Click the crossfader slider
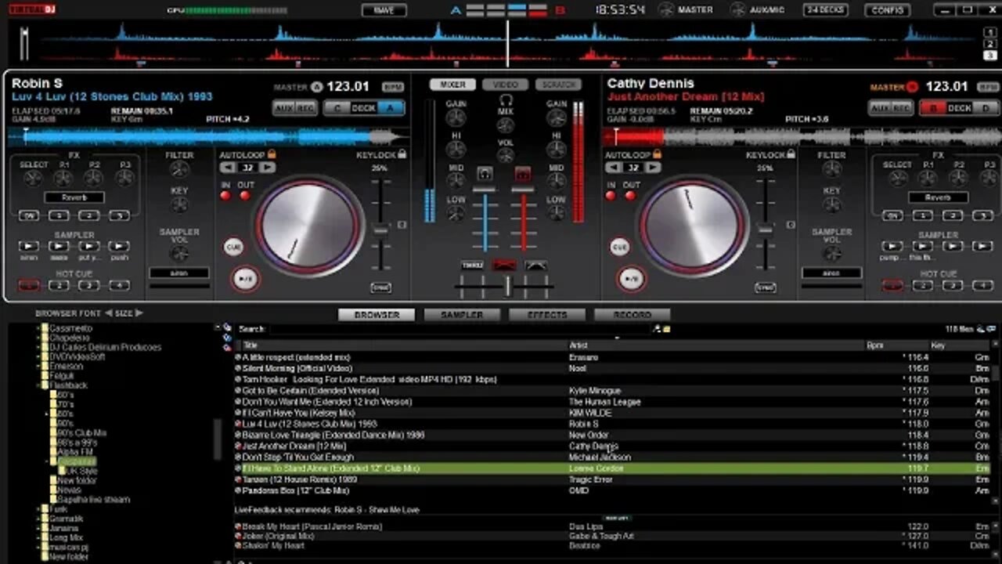The height and width of the screenshot is (564, 1002). pyautogui.click(x=507, y=287)
